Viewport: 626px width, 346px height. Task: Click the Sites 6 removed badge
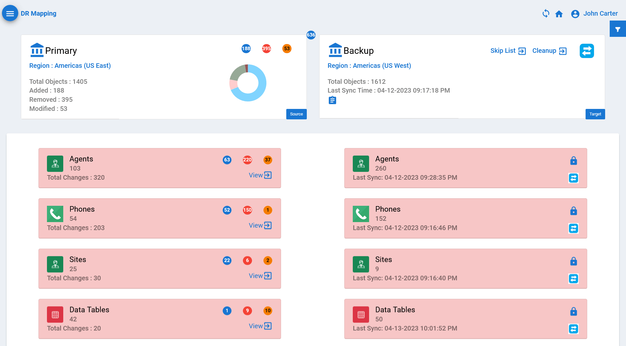point(247,260)
